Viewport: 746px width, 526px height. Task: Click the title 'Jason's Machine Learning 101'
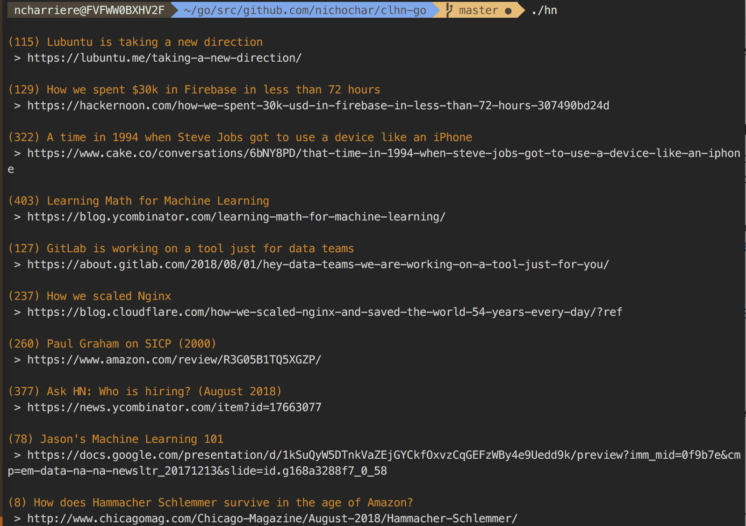(x=132, y=439)
